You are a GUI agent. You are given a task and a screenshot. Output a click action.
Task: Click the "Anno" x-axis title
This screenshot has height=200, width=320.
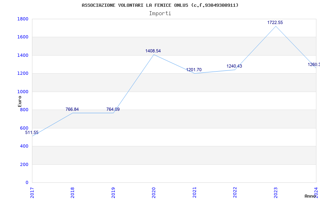(310, 196)
